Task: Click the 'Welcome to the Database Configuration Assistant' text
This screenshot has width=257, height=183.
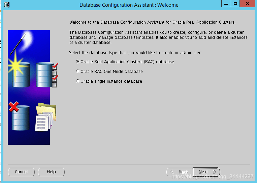Action: pos(153,22)
